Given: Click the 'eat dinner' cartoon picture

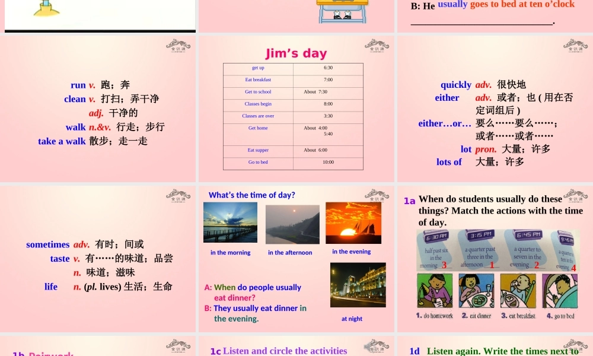Looking at the screenshot, I should 476,291.
